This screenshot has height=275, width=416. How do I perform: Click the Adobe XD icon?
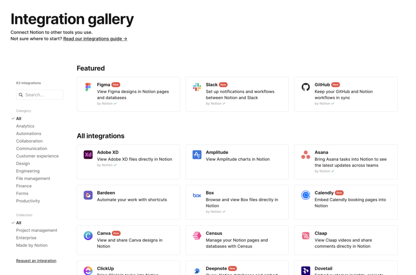coord(88,155)
